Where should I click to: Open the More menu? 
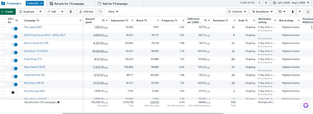113,12
